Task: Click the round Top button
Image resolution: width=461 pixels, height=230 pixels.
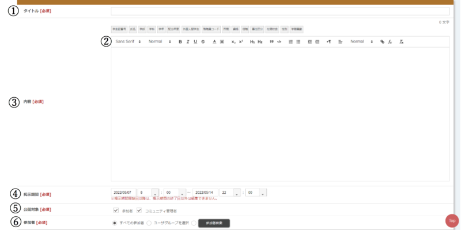Action: [452, 220]
